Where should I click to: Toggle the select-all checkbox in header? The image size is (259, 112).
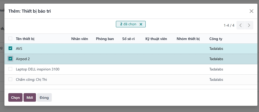10,38
